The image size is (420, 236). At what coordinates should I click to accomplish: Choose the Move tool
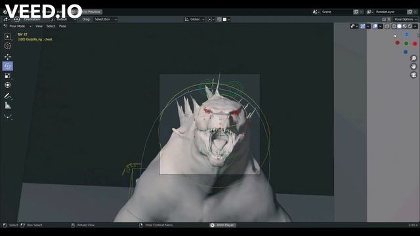[x=7, y=56]
